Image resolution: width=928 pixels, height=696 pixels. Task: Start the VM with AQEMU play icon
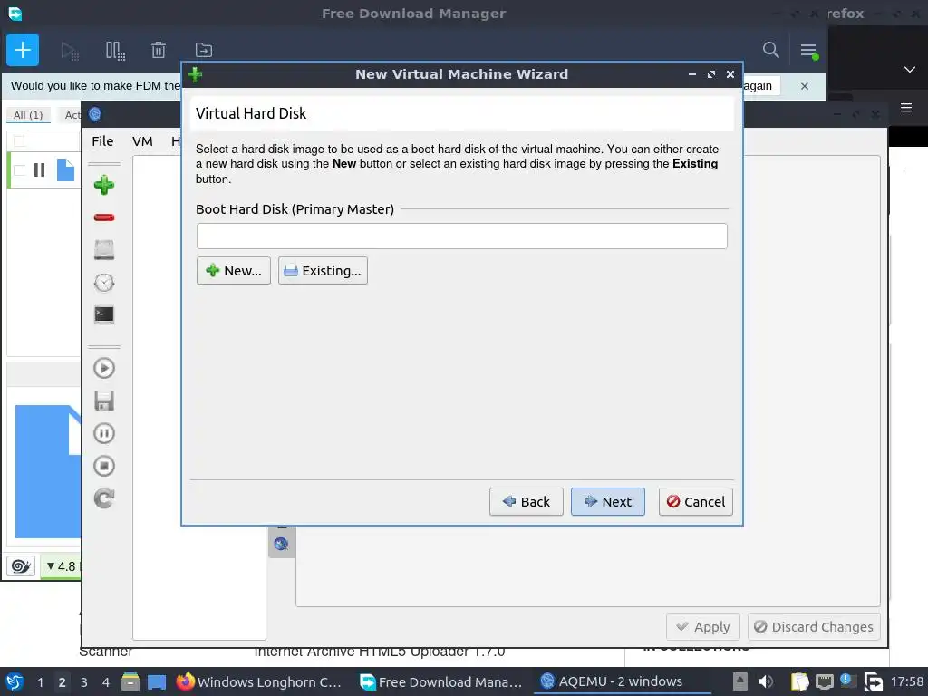(x=104, y=368)
